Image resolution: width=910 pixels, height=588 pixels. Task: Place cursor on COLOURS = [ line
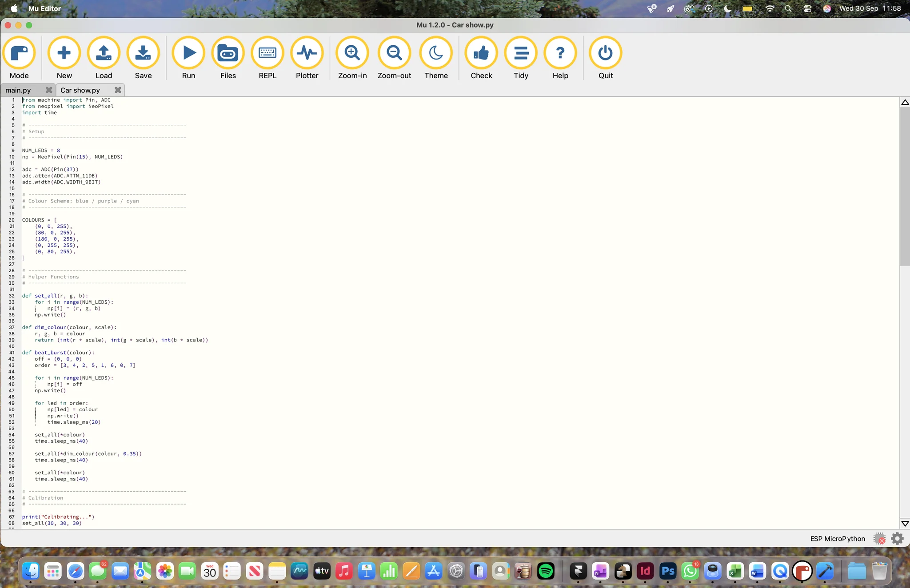tap(40, 220)
